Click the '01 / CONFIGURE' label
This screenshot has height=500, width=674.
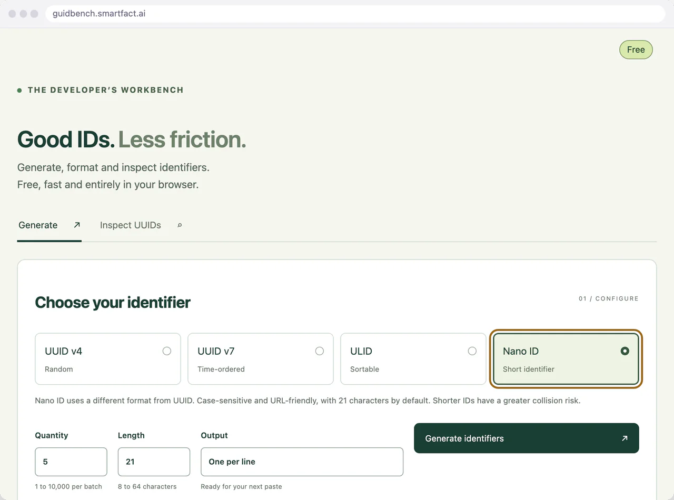point(608,298)
